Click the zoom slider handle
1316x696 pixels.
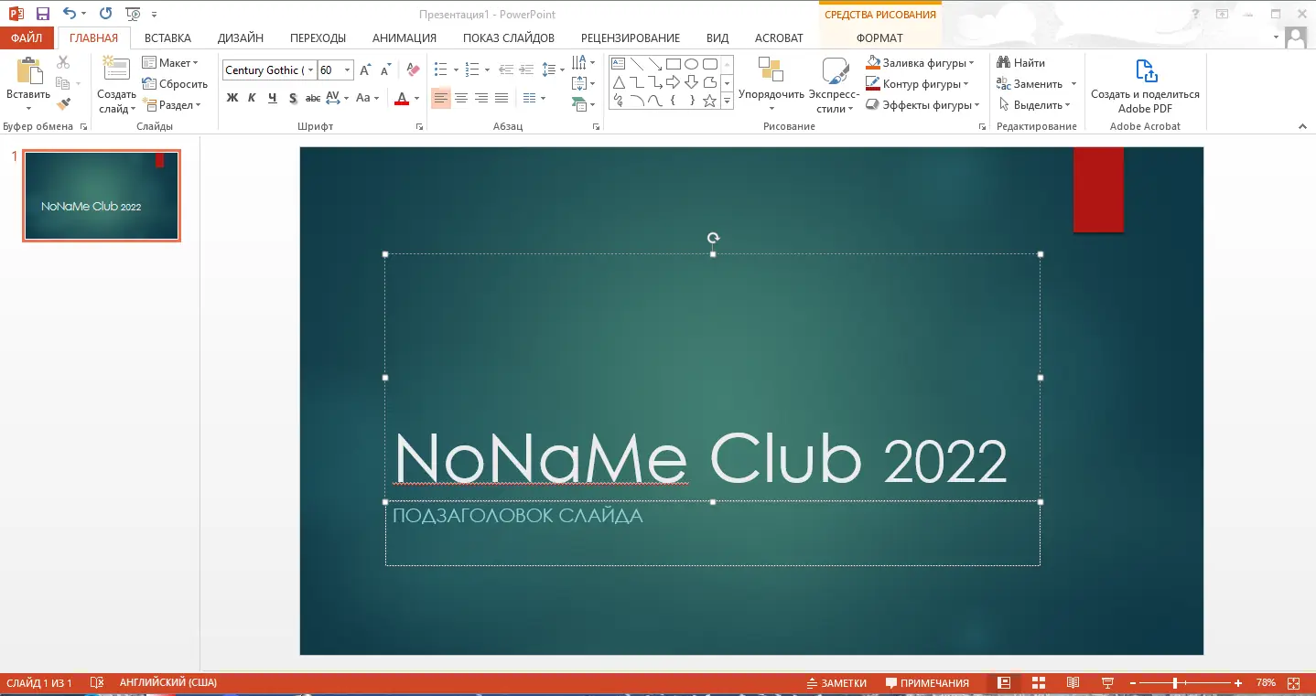(1175, 682)
